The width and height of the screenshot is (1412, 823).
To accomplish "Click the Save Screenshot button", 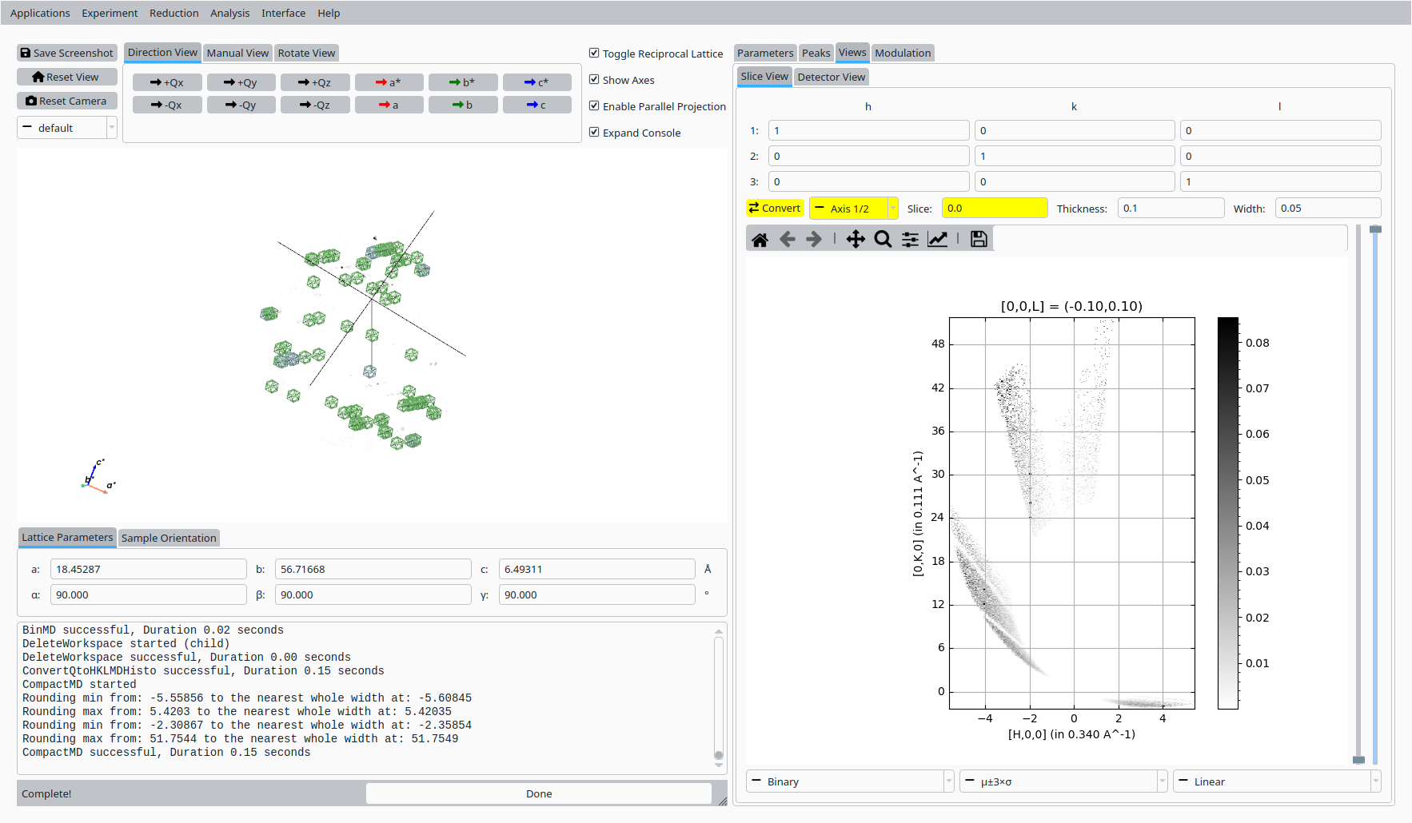I will (x=67, y=54).
